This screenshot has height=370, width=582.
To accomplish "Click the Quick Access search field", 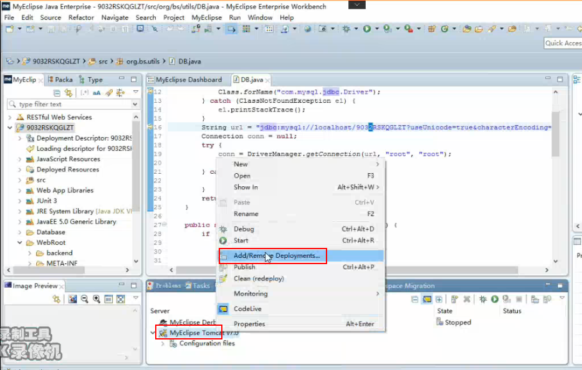I will 563,43.
